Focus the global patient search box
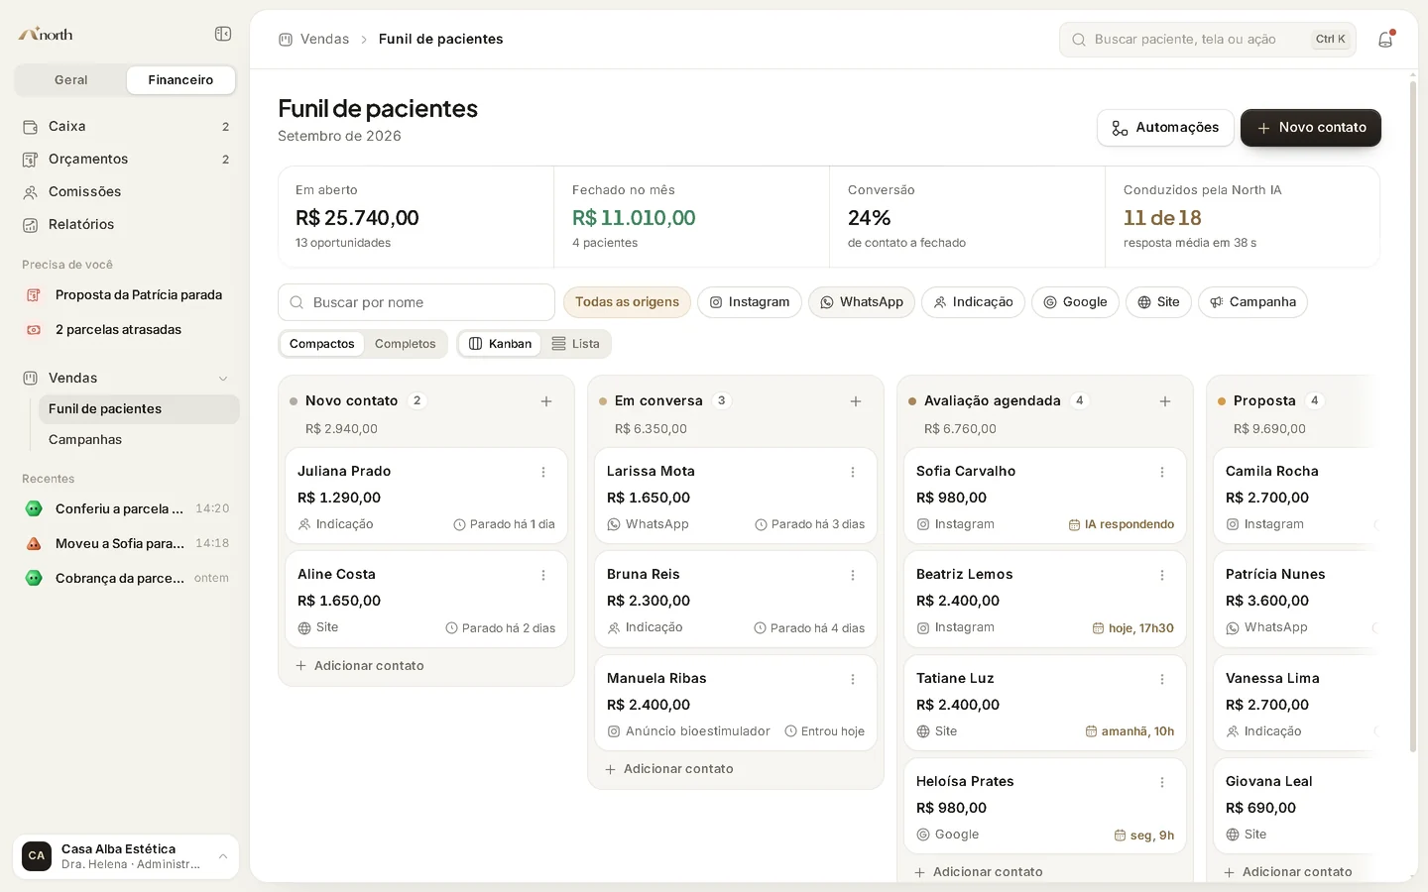 coord(1208,40)
